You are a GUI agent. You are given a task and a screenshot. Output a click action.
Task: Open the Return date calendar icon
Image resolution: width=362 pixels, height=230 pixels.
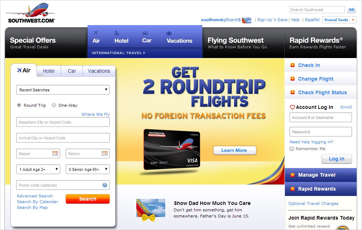pos(105,153)
